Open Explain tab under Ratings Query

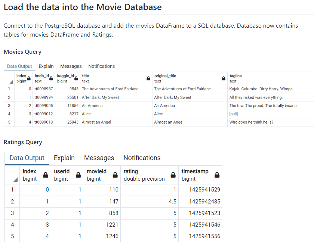(x=64, y=158)
